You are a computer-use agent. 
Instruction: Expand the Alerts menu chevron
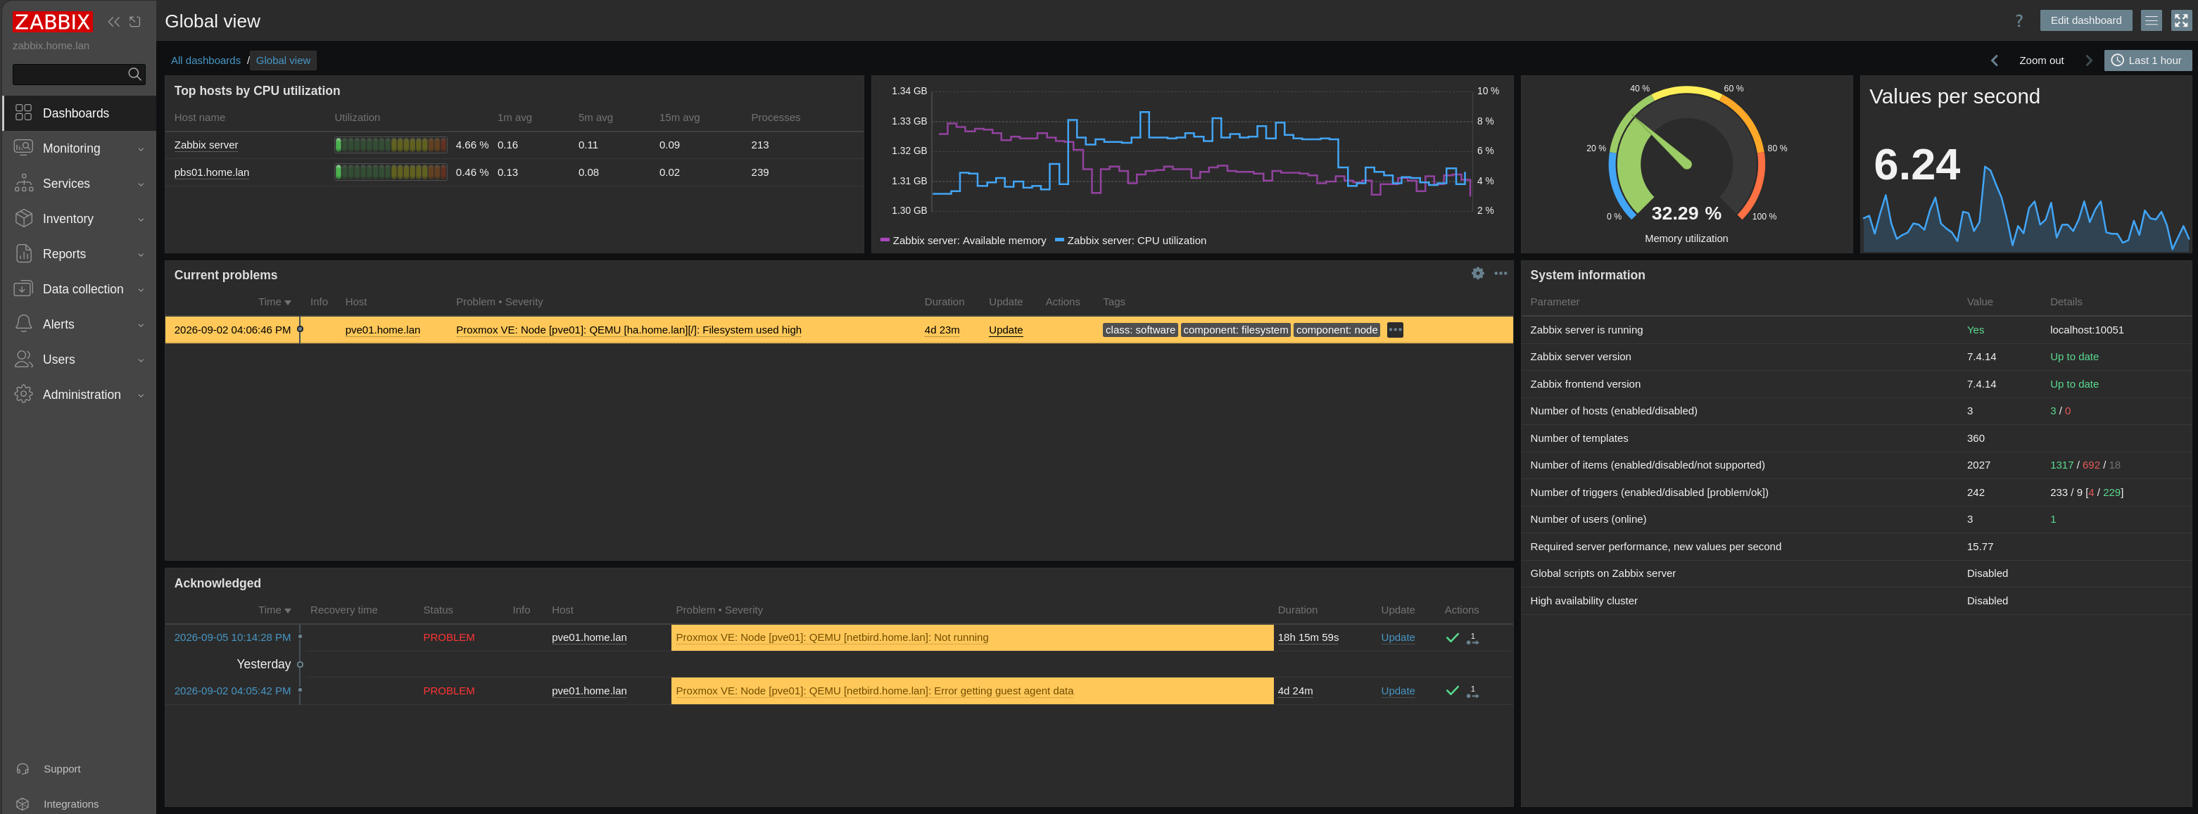pyautogui.click(x=141, y=325)
